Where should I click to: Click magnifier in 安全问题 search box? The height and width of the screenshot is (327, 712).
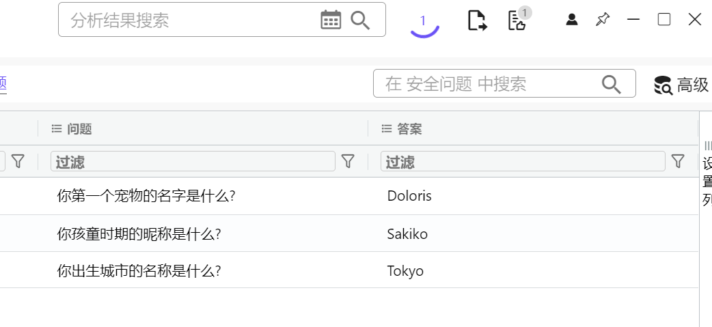coord(611,84)
